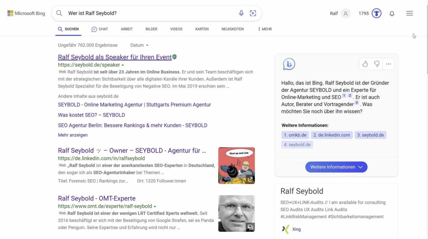Open the hamburger settings menu
Image resolution: width=428 pixels, height=239 pixels.
pos(410,13)
